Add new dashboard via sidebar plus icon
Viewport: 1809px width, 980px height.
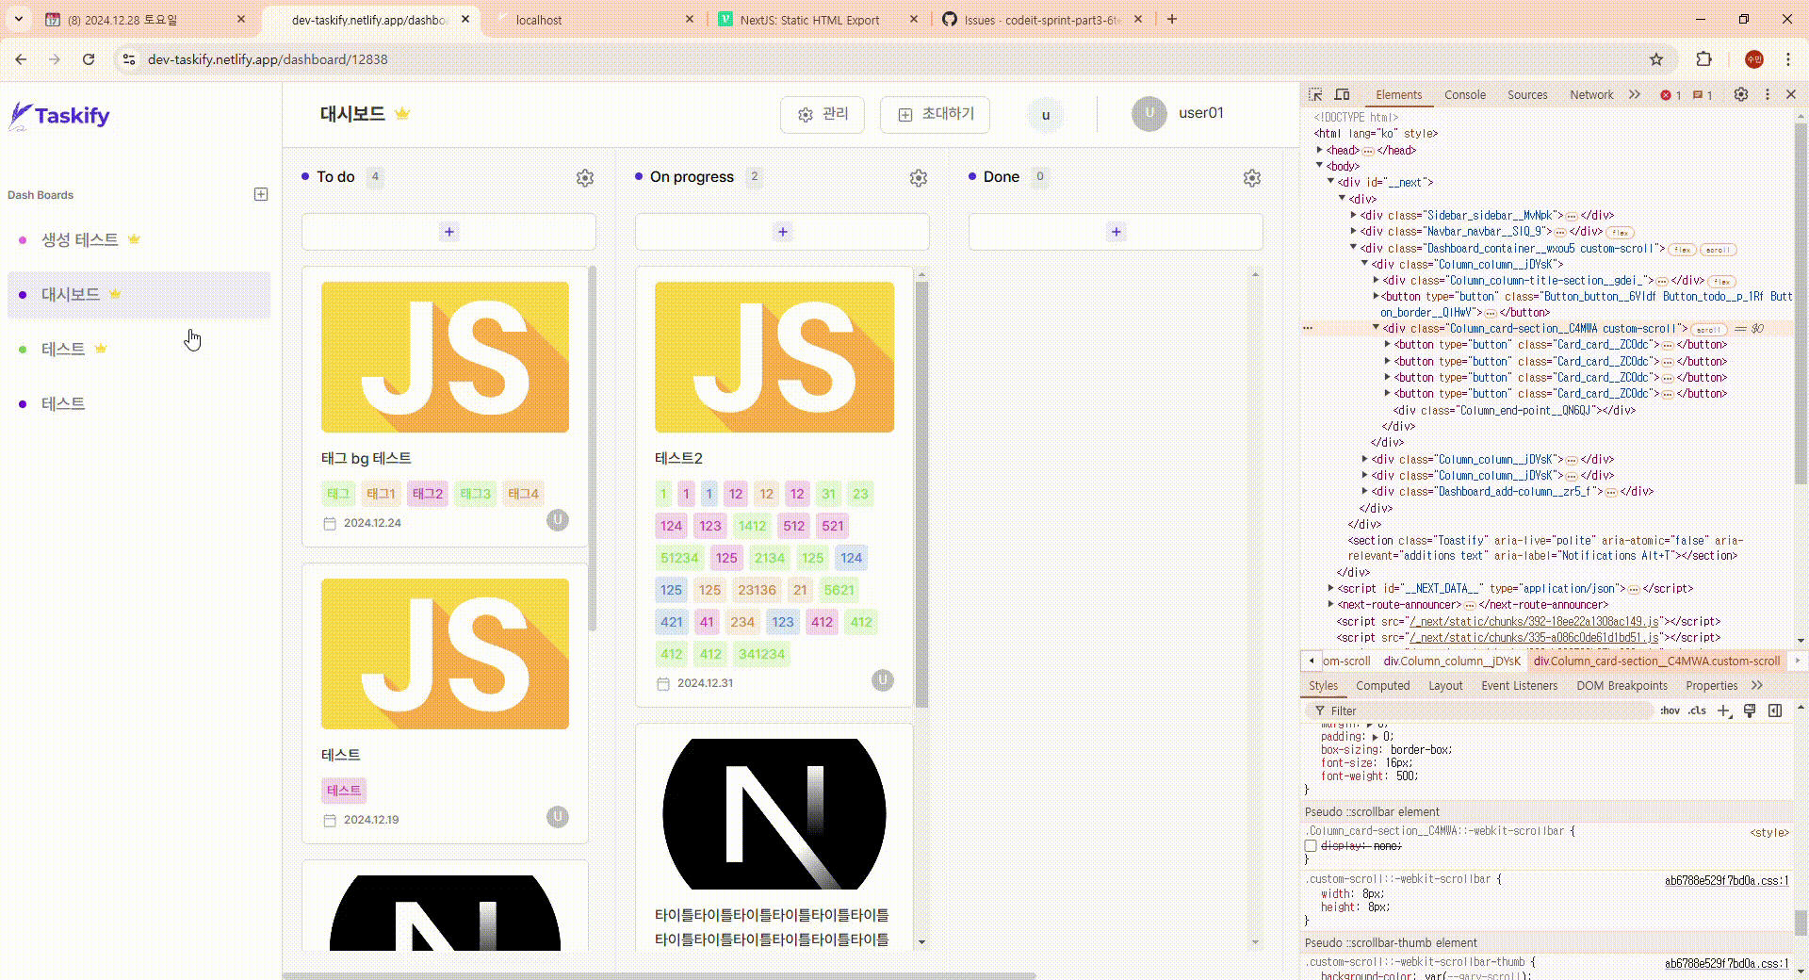[261, 194]
